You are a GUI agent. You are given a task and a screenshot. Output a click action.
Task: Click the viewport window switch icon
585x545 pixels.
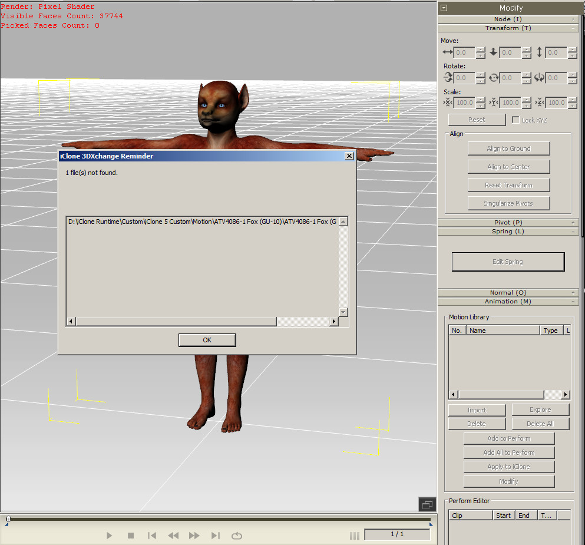(x=427, y=505)
